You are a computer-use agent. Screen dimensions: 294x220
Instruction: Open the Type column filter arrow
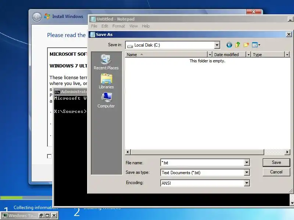coord(287,55)
